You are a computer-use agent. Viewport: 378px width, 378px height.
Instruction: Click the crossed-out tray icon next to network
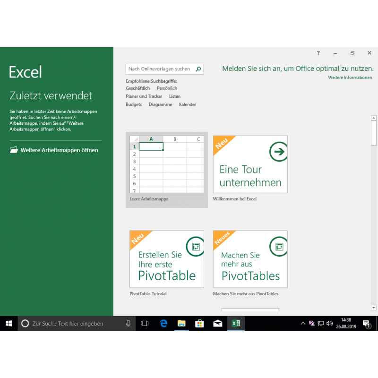click(x=312, y=324)
